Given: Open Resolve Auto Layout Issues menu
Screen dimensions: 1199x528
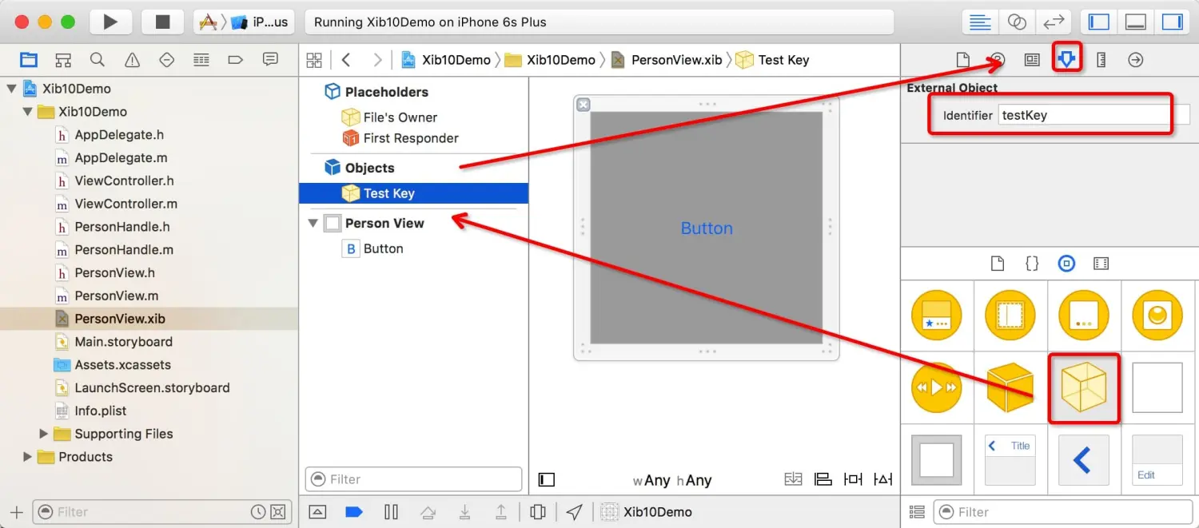Looking at the screenshot, I should pyautogui.click(x=883, y=479).
